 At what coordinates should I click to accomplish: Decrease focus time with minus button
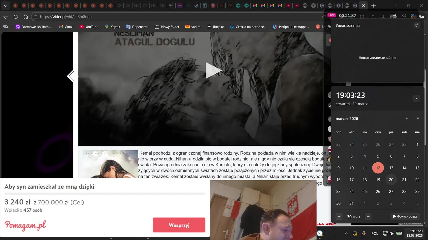pyautogui.click(x=339, y=217)
